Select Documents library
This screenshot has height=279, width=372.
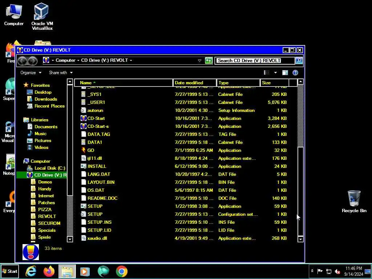click(x=46, y=127)
